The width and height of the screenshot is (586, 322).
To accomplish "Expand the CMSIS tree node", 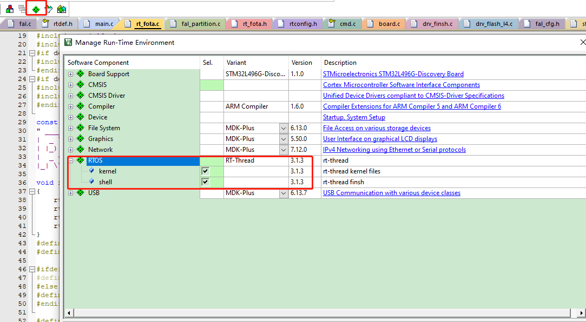I will coord(71,85).
